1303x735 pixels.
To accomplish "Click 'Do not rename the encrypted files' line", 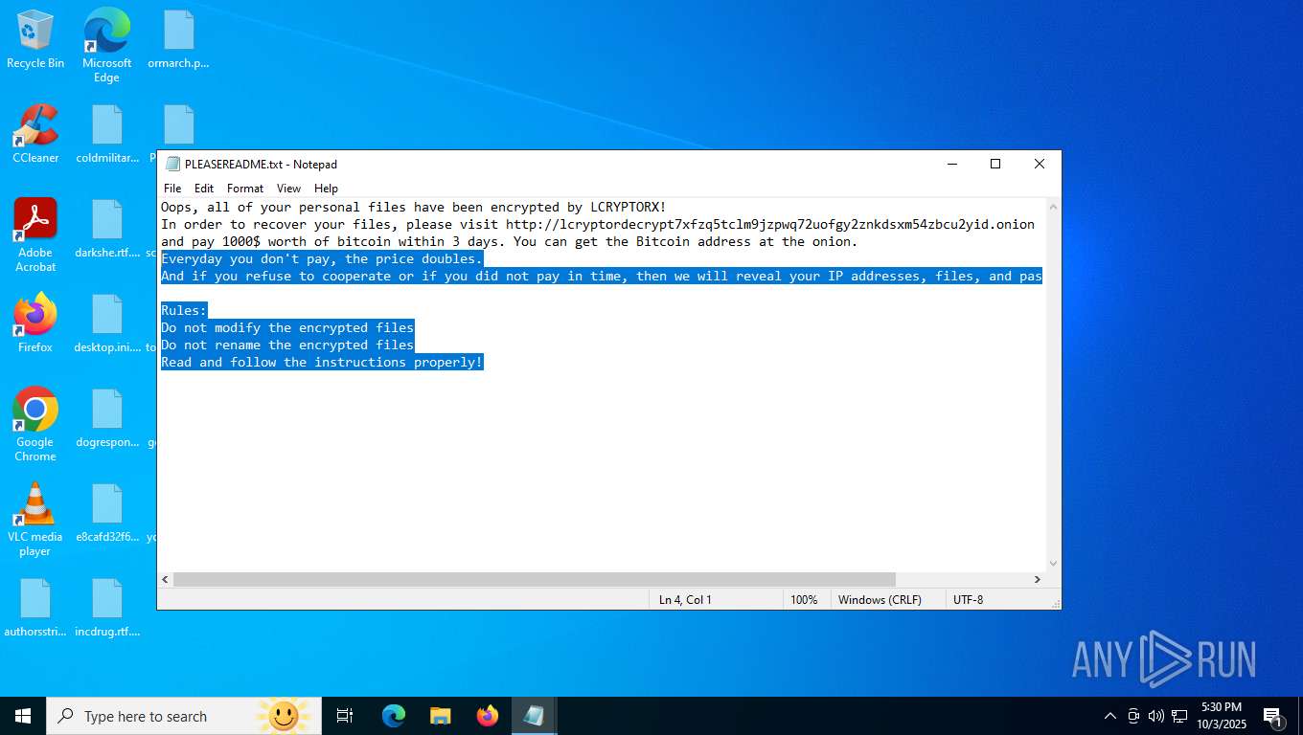I will click(287, 345).
